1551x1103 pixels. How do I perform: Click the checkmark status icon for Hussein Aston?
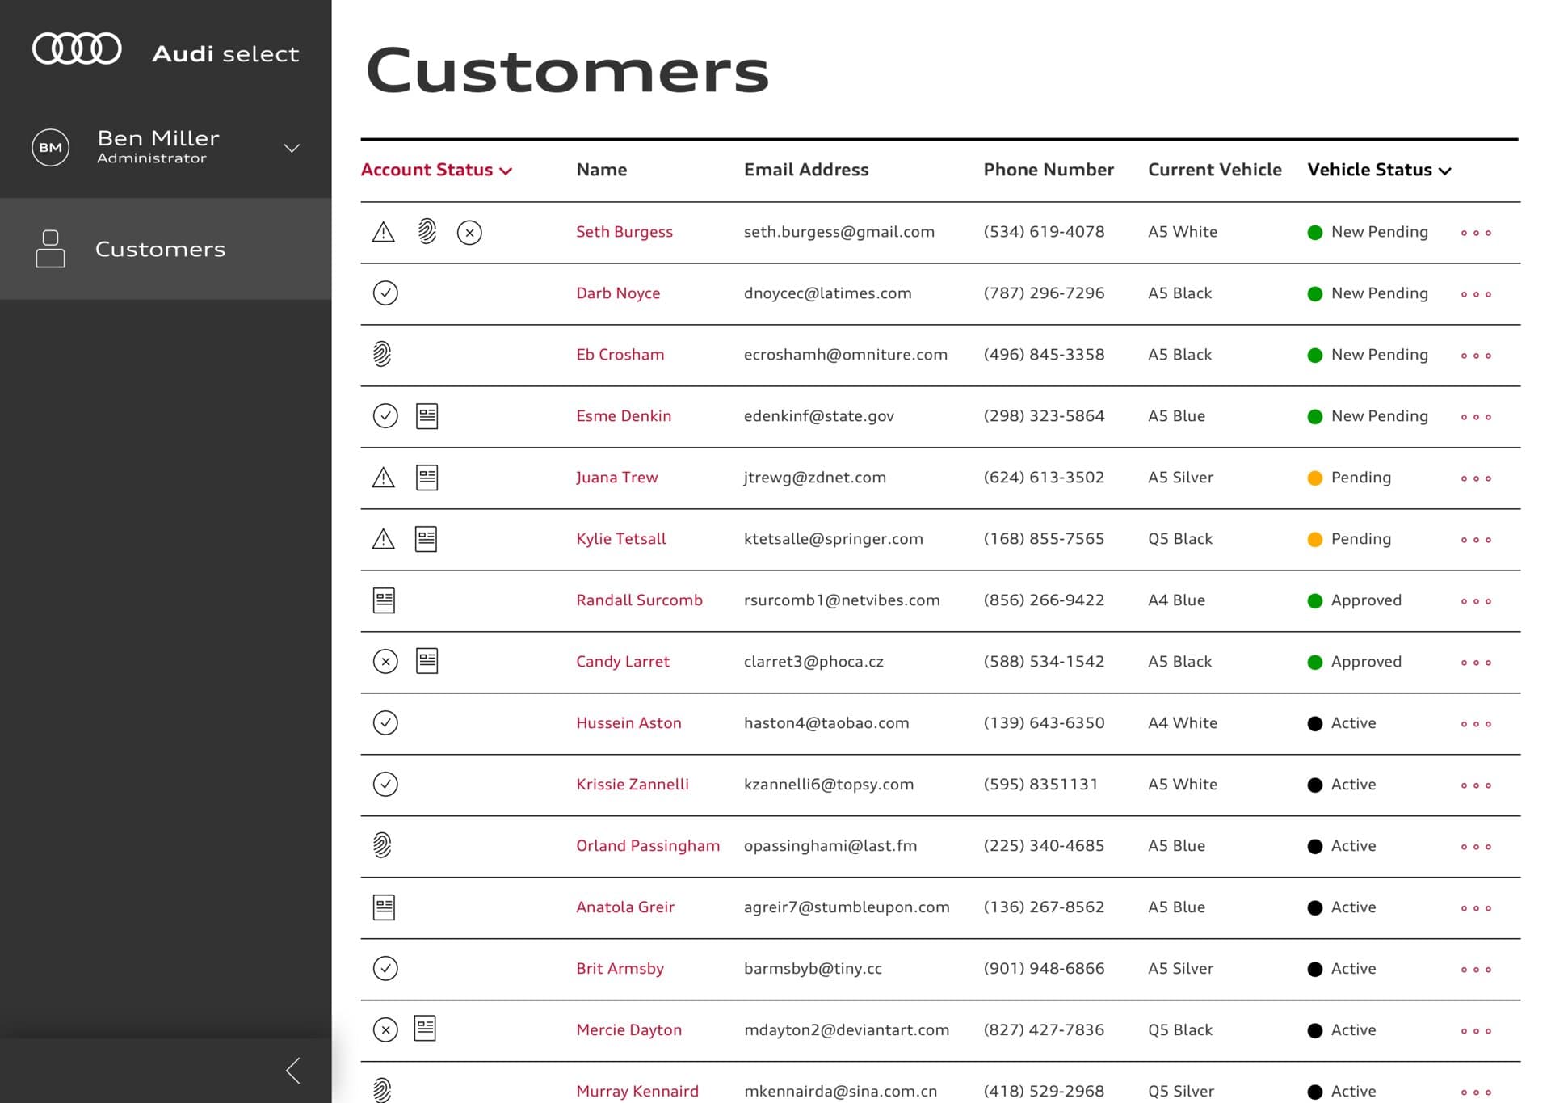click(385, 723)
